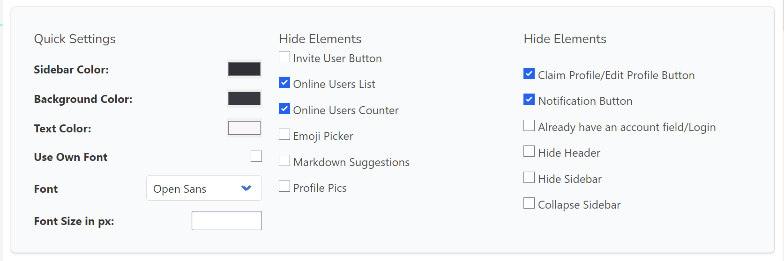Tick the Markdown Suggestions checkbox
The width and height of the screenshot is (784, 261).
tap(284, 161)
